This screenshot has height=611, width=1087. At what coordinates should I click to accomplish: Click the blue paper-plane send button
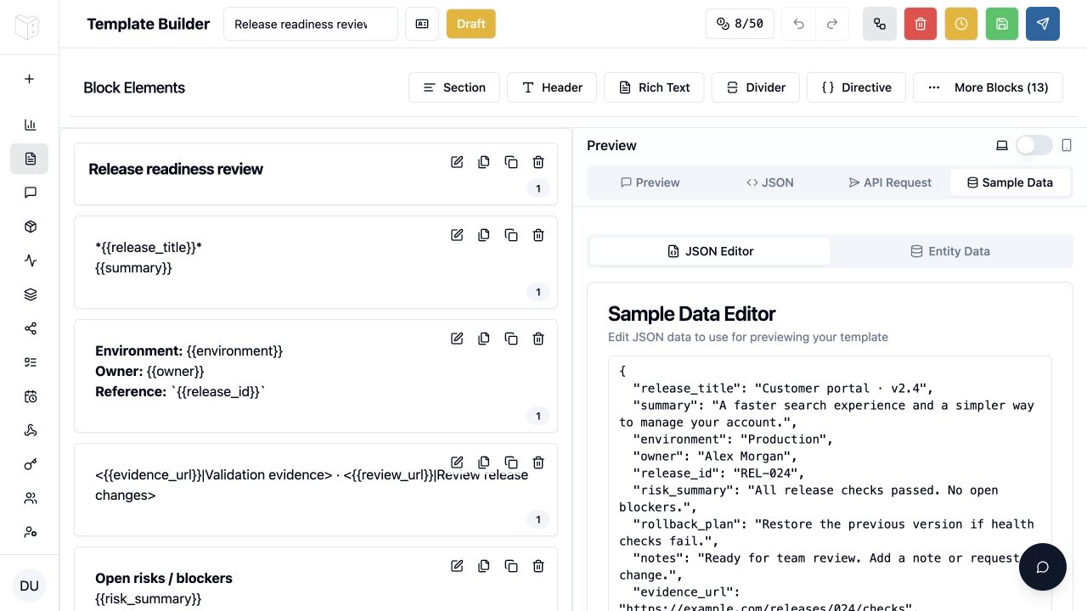[1043, 24]
